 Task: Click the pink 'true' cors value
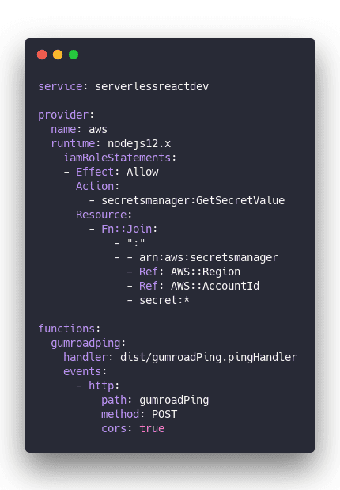pyautogui.click(x=152, y=429)
